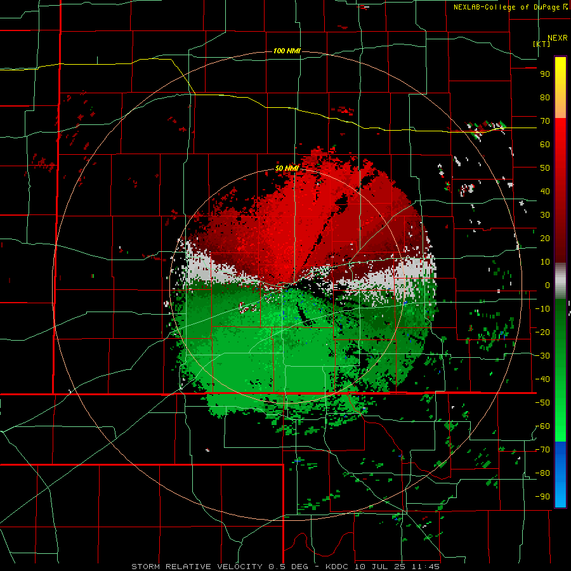The width and height of the screenshot is (571, 571).
Task: Select the 100 NMI range ring label
Action: [287, 51]
